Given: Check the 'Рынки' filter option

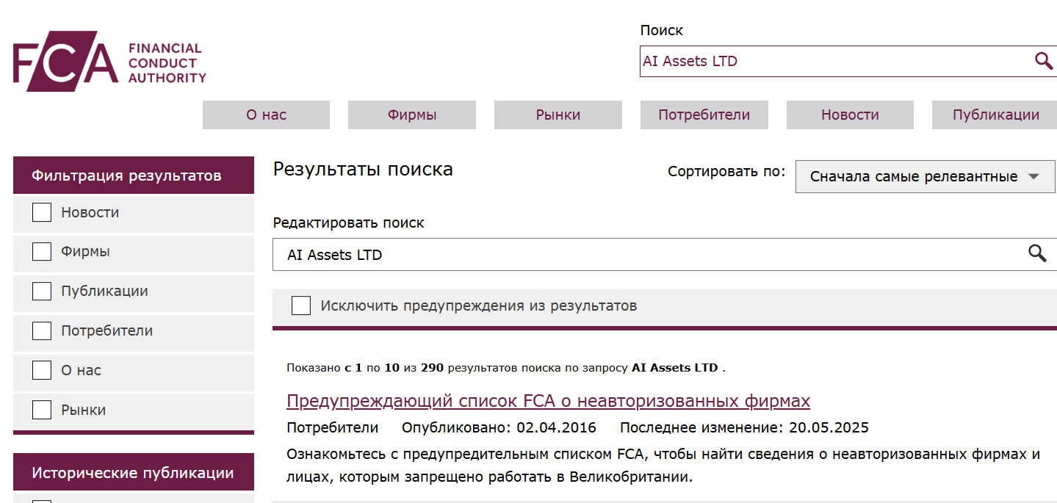Looking at the screenshot, I should tap(41, 410).
